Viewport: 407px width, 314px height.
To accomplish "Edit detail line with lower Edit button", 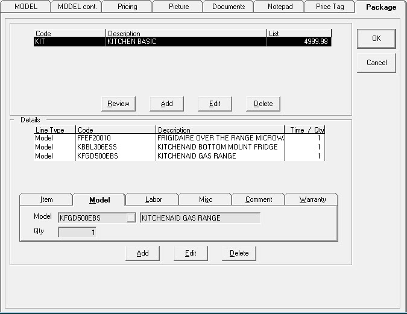I will point(191,253).
